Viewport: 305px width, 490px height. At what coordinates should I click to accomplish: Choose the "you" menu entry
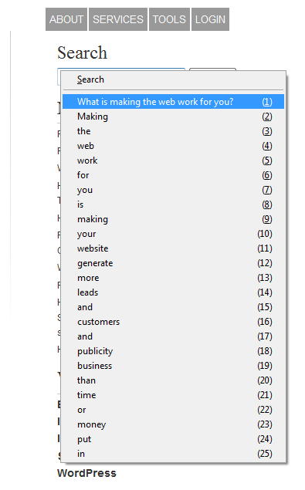click(x=173, y=190)
